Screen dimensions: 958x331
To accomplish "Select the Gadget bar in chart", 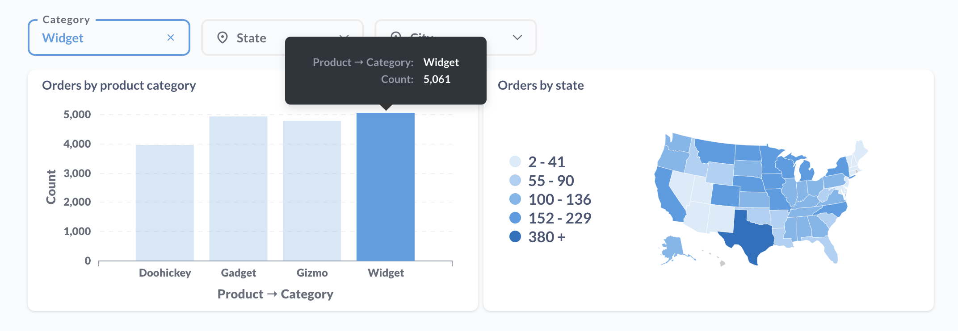I will (x=238, y=188).
